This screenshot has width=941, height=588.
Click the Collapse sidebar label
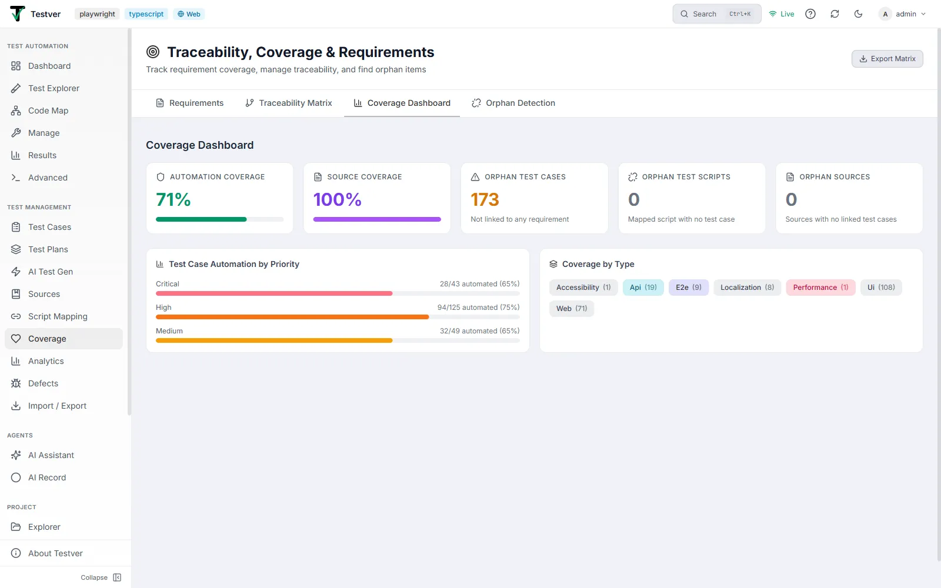click(94, 577)
